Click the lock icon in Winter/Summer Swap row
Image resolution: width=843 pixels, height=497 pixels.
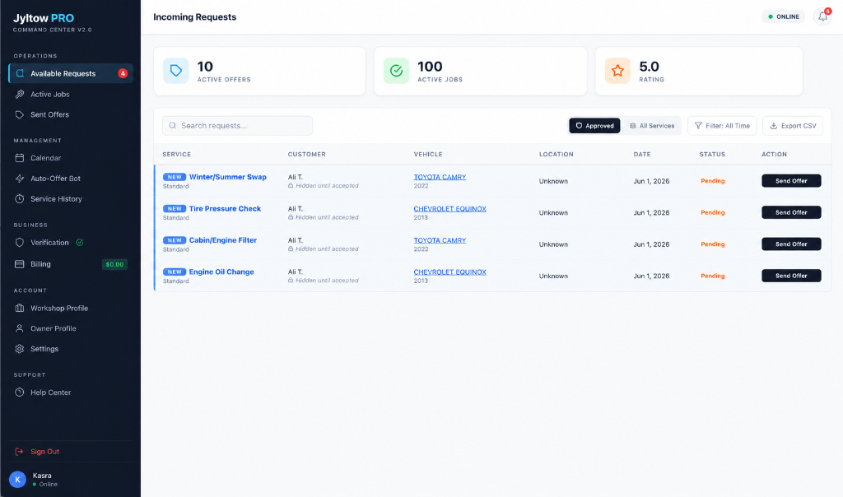[x=291, y=185]
